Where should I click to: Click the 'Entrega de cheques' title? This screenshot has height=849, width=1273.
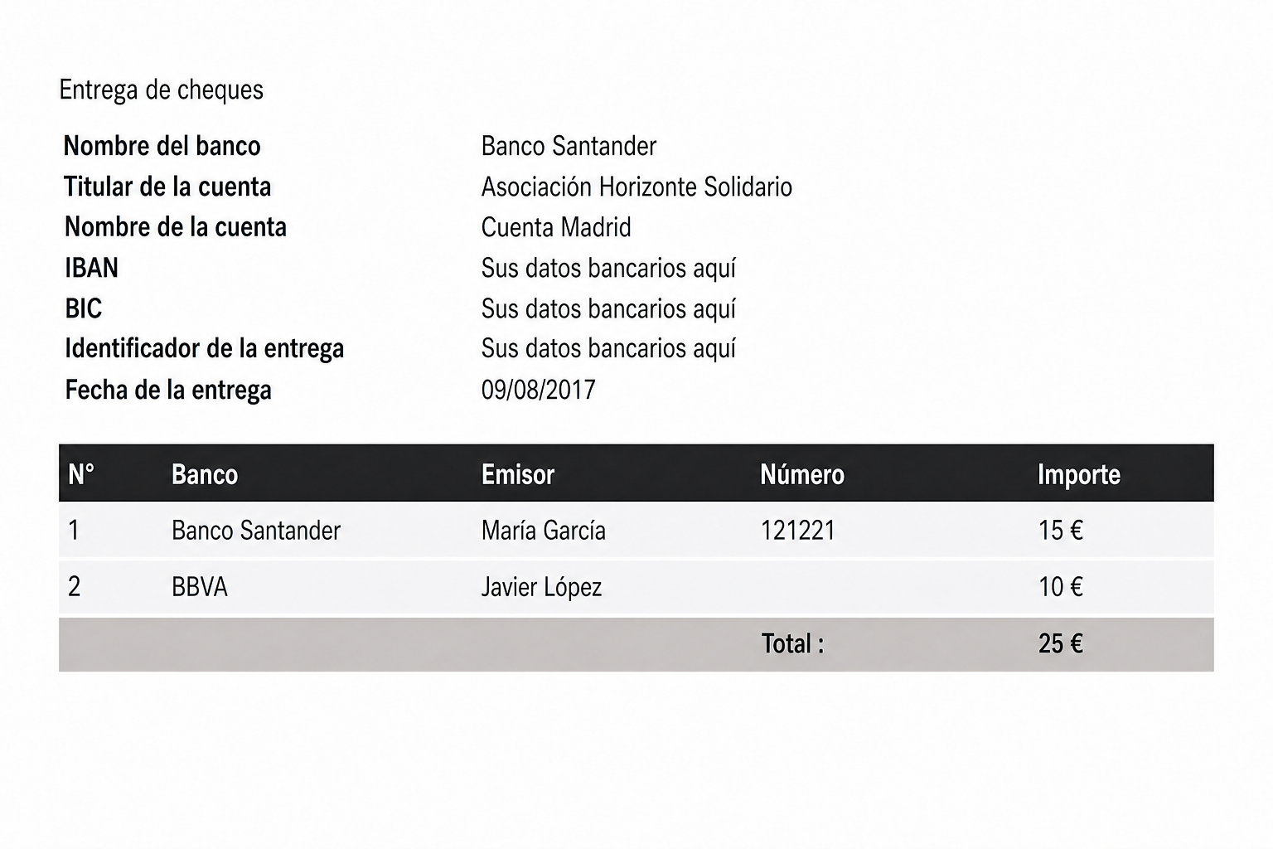[x=161, y=90]
